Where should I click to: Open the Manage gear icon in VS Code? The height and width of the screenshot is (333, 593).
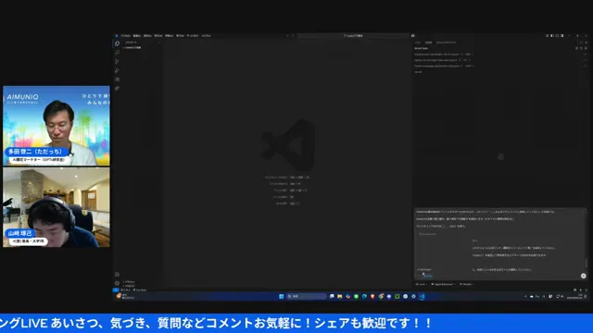point(118,283)
